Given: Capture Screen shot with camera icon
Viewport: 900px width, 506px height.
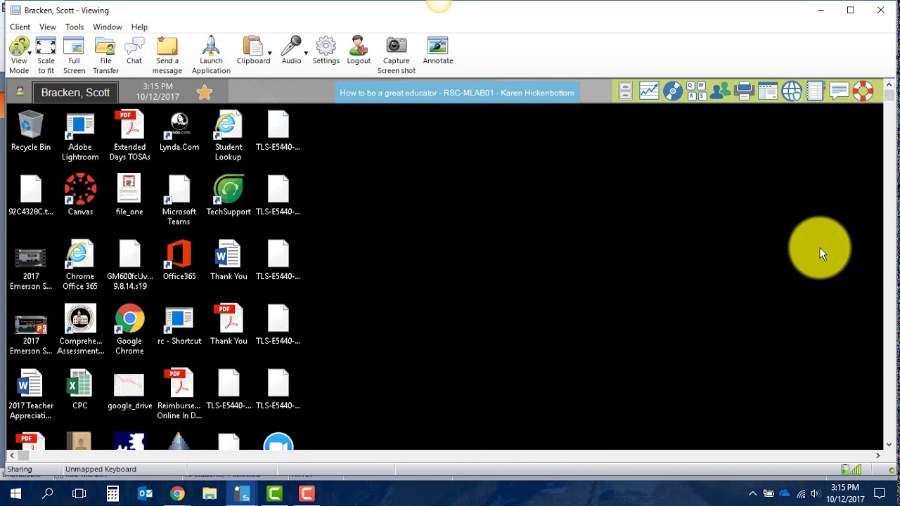Looking at the screenshot, I should (x=397, y=46).
